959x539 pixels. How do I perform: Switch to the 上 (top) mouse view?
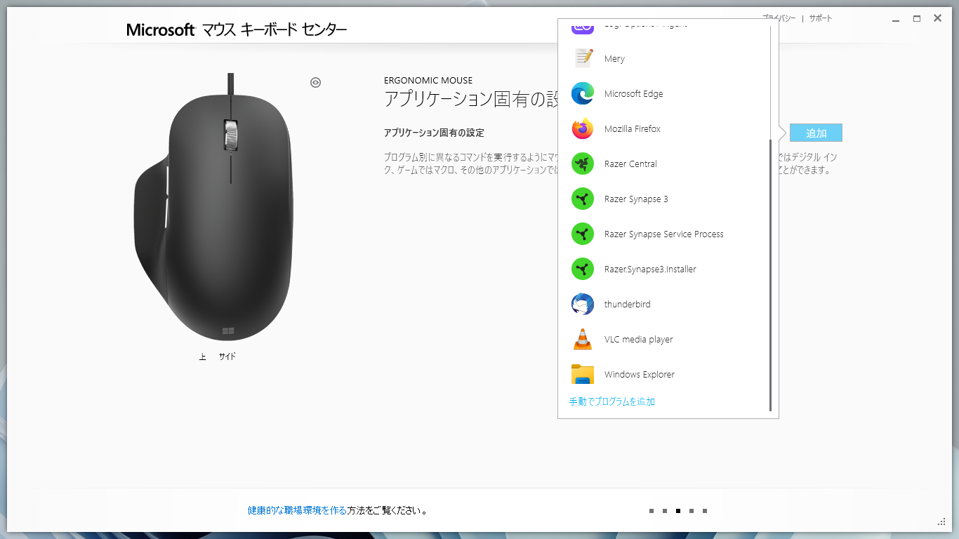202,356
